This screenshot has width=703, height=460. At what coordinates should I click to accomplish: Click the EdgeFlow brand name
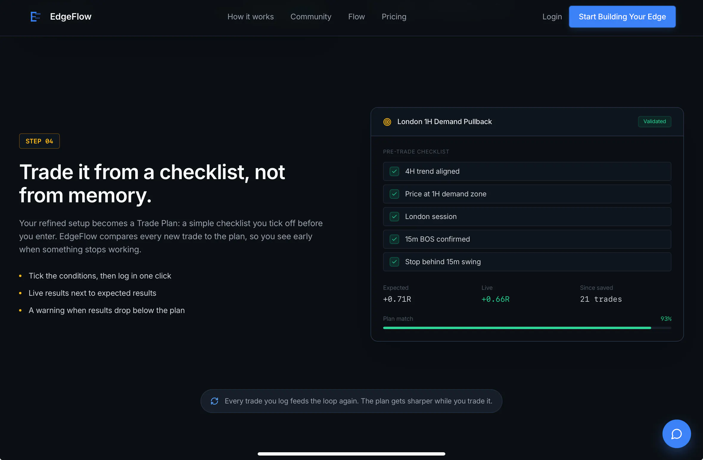click(71, 17)
